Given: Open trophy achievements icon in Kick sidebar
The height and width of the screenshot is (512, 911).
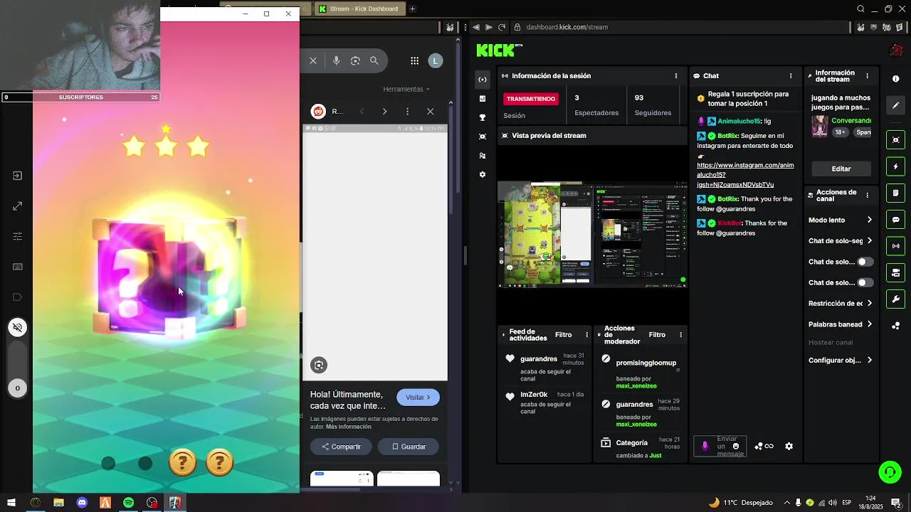Looking at the screenshot, I should tap(483, 117).
